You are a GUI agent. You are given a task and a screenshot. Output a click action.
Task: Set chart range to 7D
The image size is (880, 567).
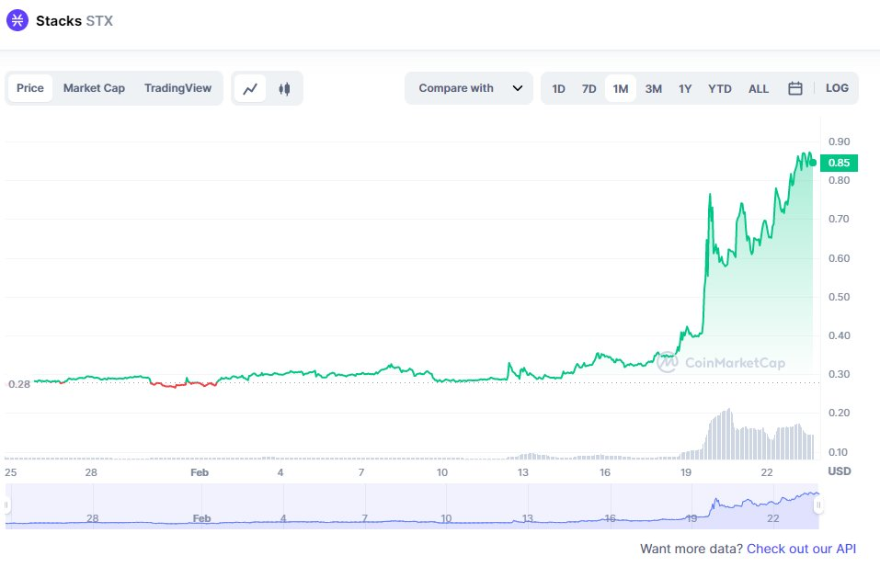click(x=589, y=88)
